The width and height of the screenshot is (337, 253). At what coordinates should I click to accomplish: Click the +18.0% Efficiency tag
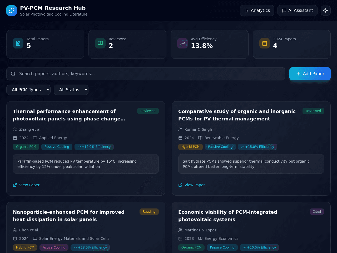(90, 247)
